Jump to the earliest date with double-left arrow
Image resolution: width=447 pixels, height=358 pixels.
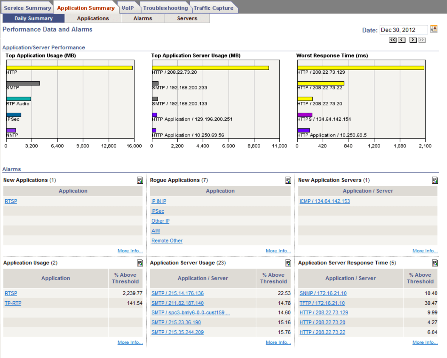pos(393,40)
